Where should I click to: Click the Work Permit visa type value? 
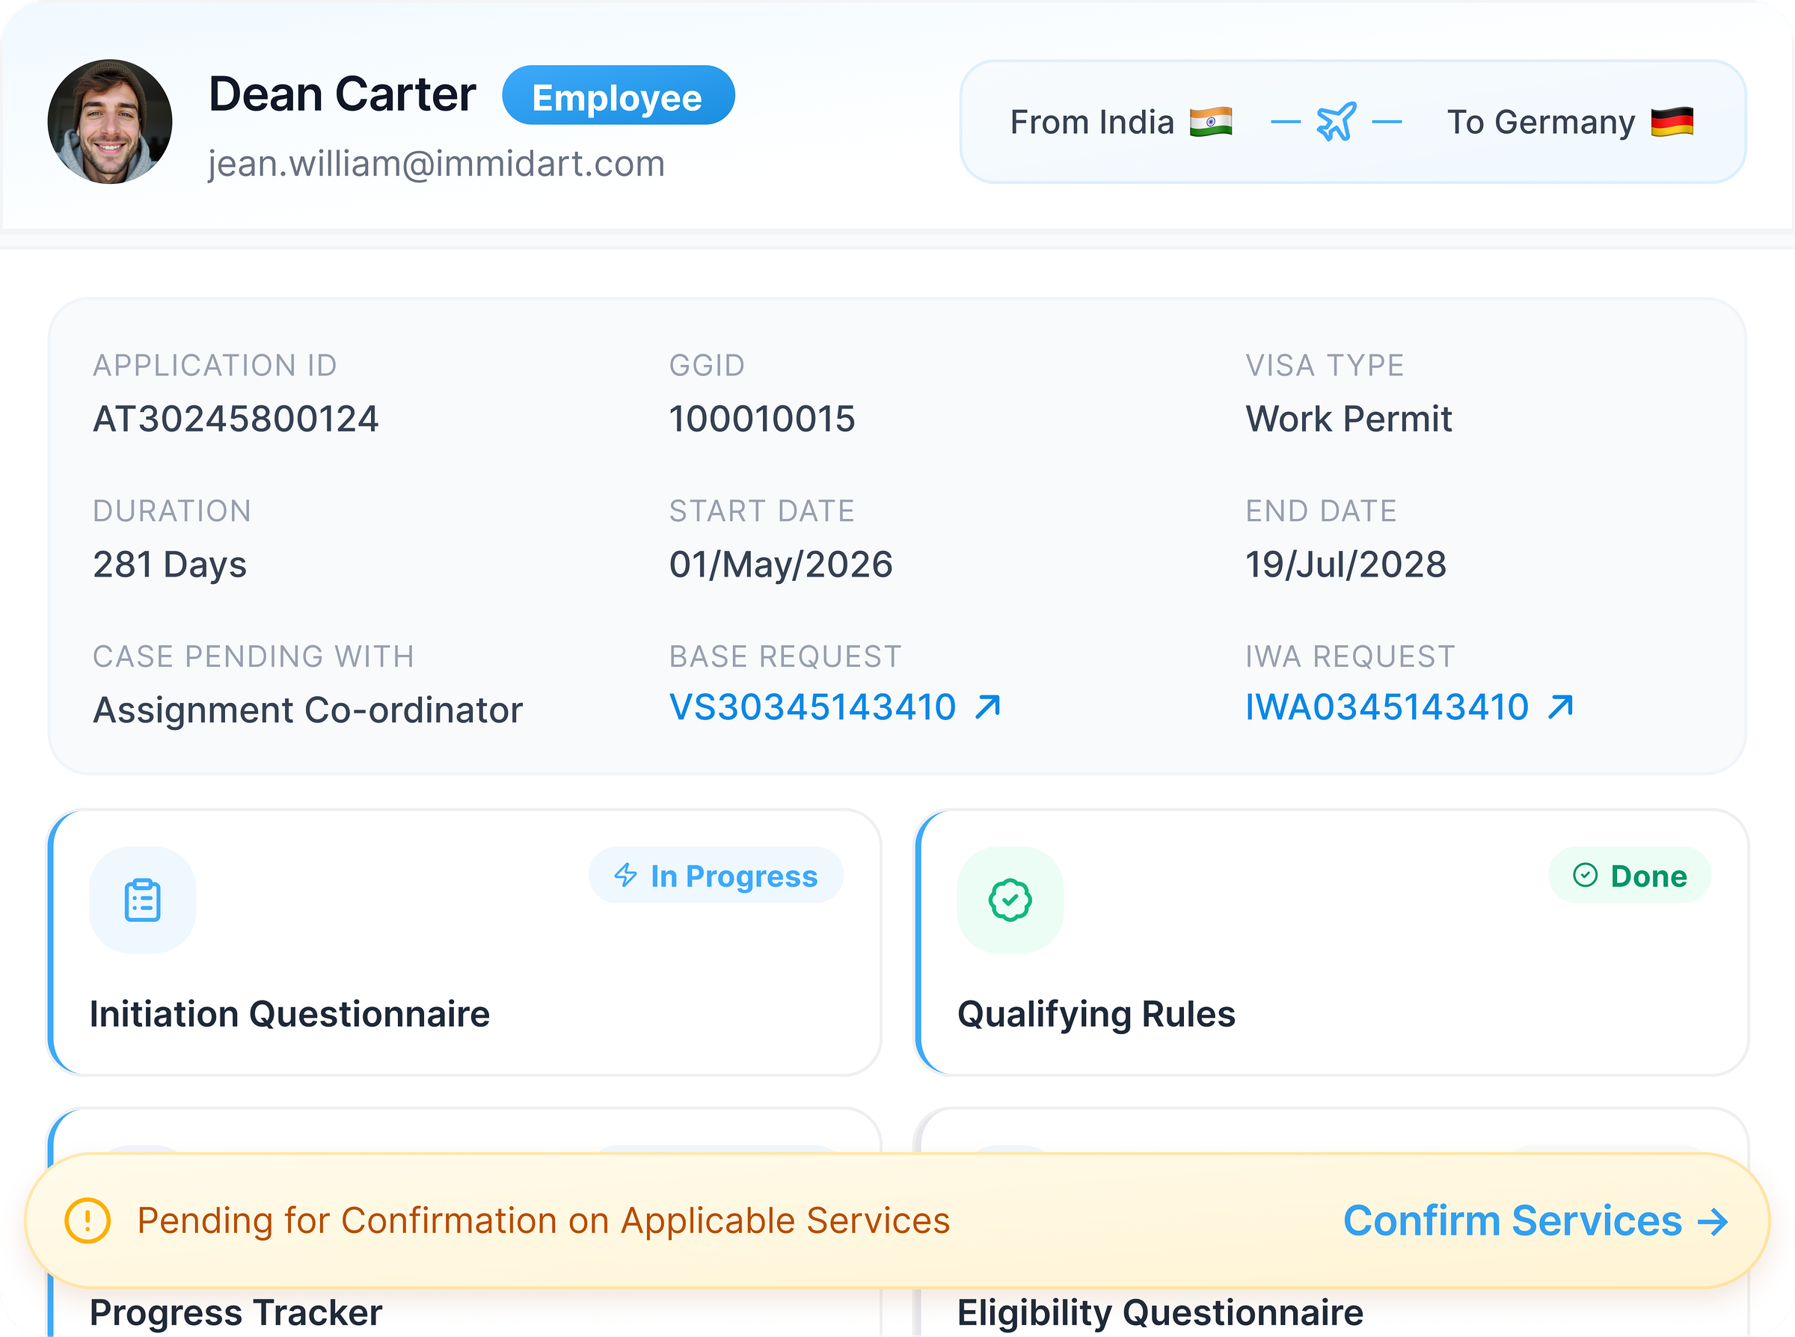tap(1349, 419)
